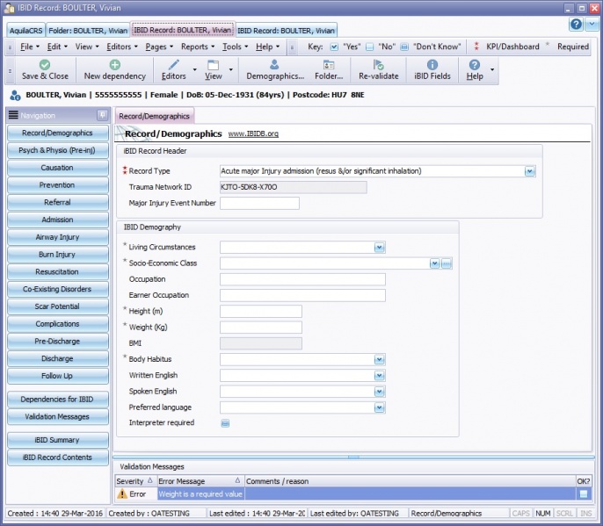Open the Validation Messages navigation button
The image size is (603, 526).
tap(57, 417)
